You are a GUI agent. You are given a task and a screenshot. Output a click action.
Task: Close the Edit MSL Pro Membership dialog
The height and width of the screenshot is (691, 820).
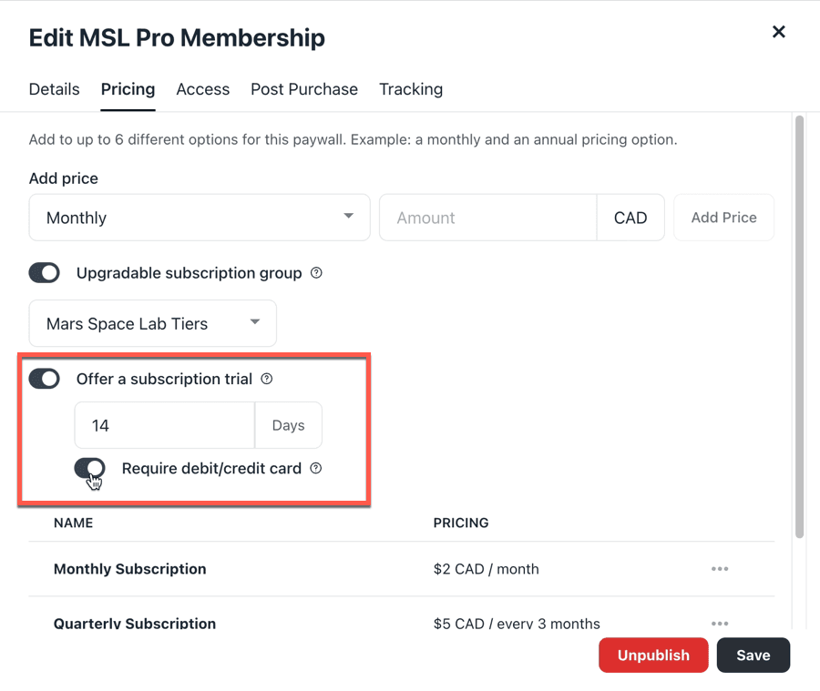point(778,32)
